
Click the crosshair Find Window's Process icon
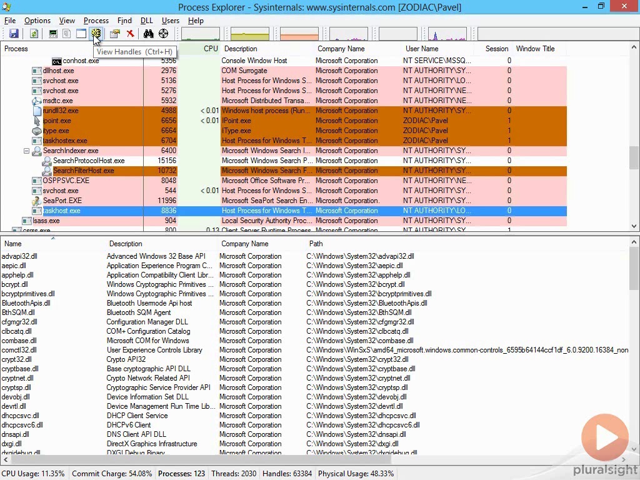[163, 34]
